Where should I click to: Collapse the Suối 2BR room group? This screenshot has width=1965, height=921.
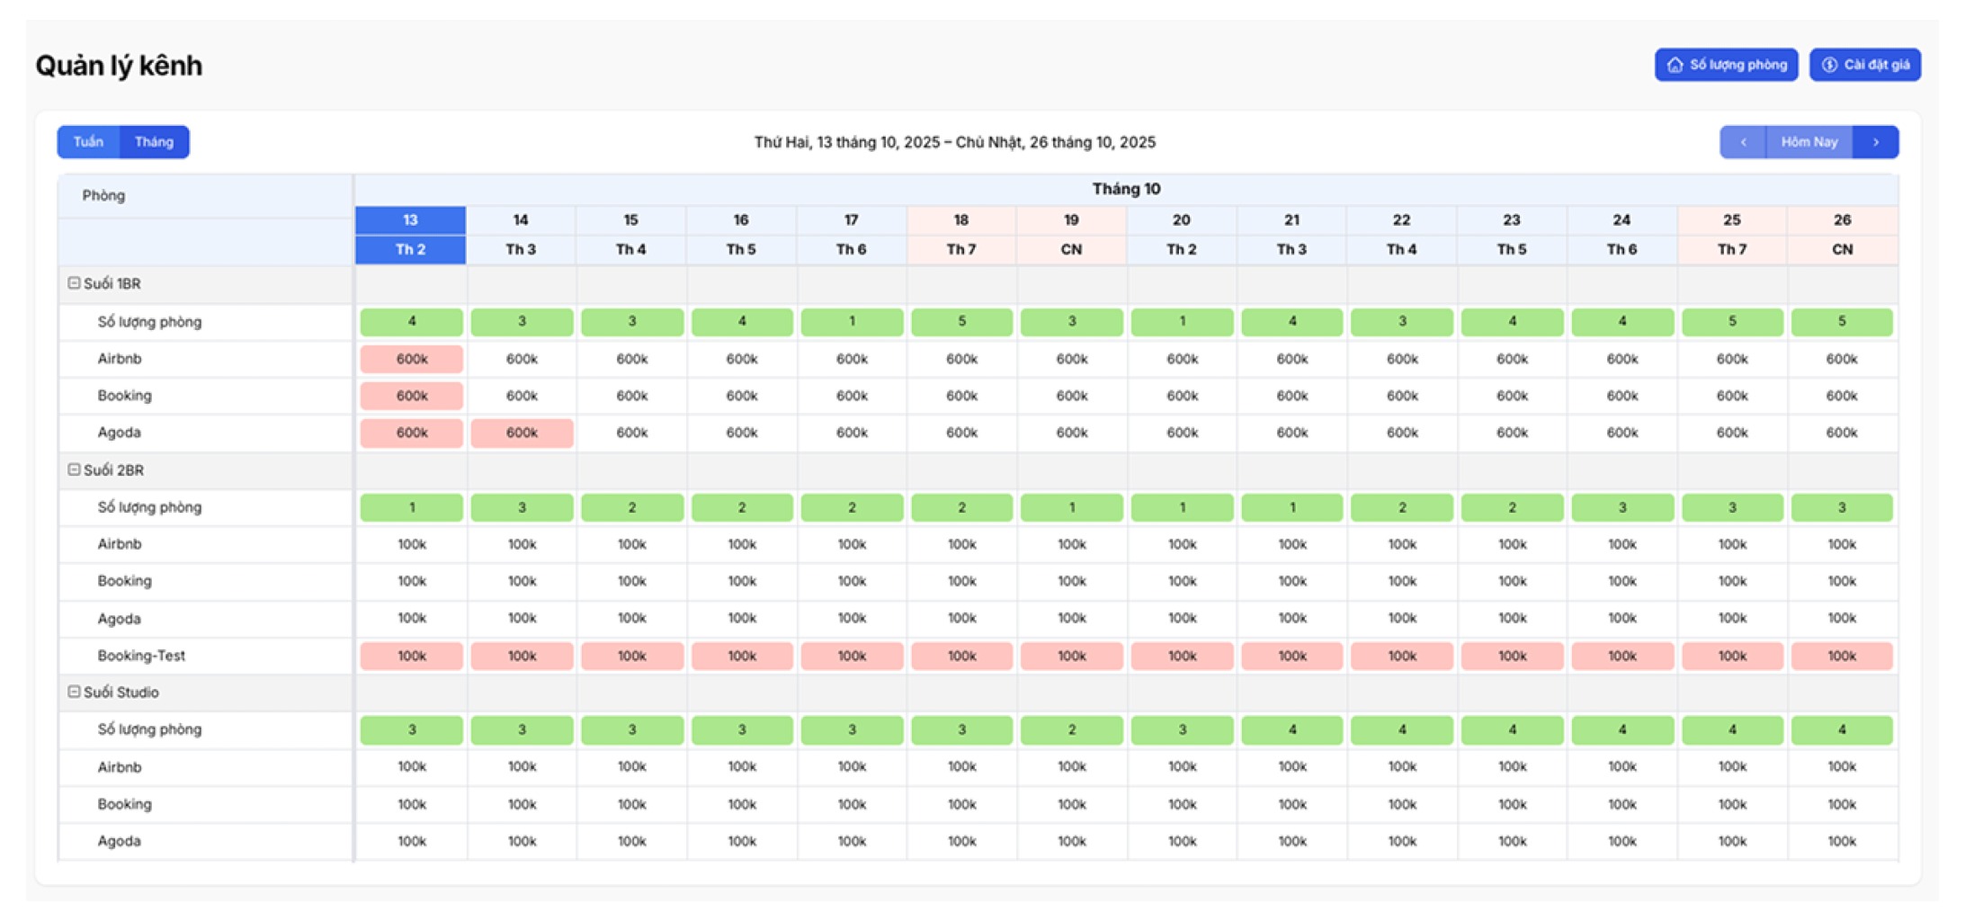click(74, 469)
